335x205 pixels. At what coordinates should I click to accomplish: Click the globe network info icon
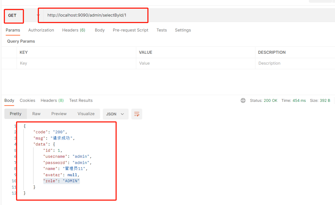click(x=243, y=100)
